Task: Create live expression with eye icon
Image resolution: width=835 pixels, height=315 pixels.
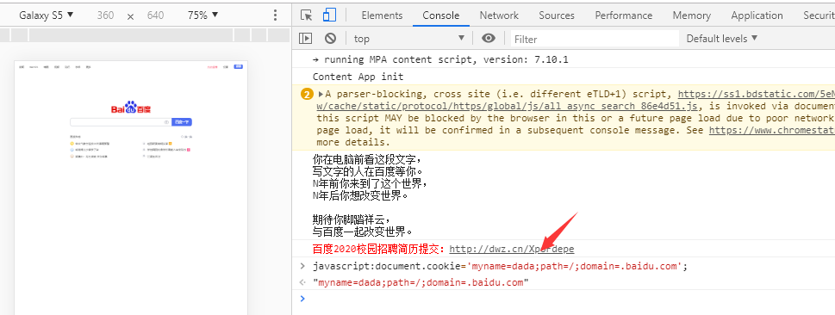Action: pos(489,39)
